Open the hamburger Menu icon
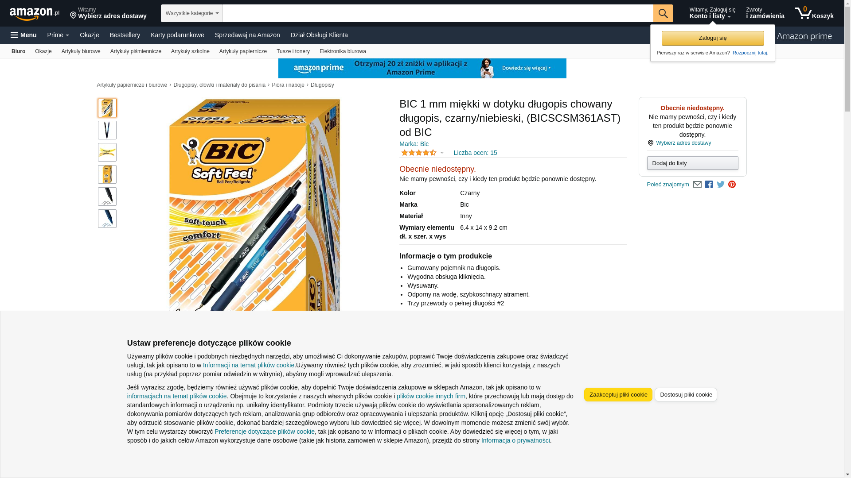The image size is (851, 478). [23, 35]
